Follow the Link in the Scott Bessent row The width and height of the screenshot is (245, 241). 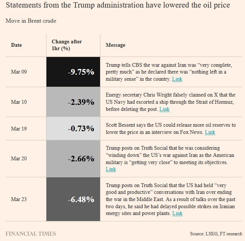tap(210, 132)
